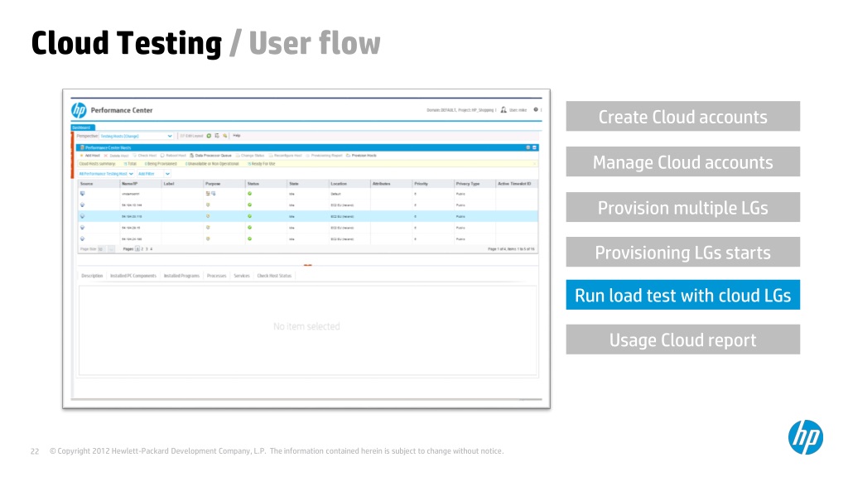848x477 pixels.
Task: Click Reboot Host in the hosts toolbar
Action: tap(173, 156)
